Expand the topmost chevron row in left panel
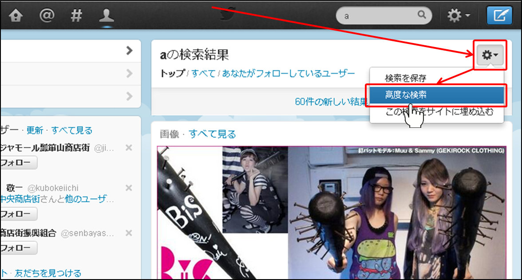 pyautogui.click(x=129, y=51)
